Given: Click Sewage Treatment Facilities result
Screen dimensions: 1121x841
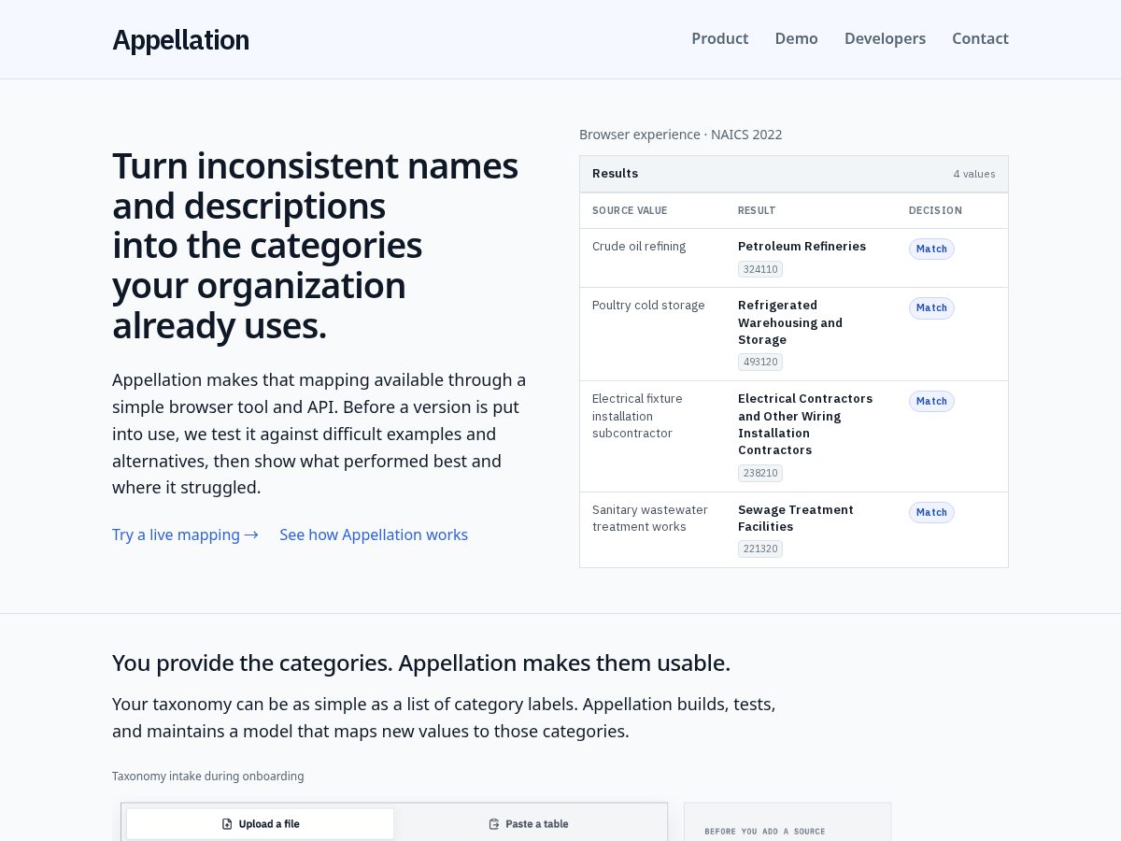Looking at the screenshot, I should [796, 518].
